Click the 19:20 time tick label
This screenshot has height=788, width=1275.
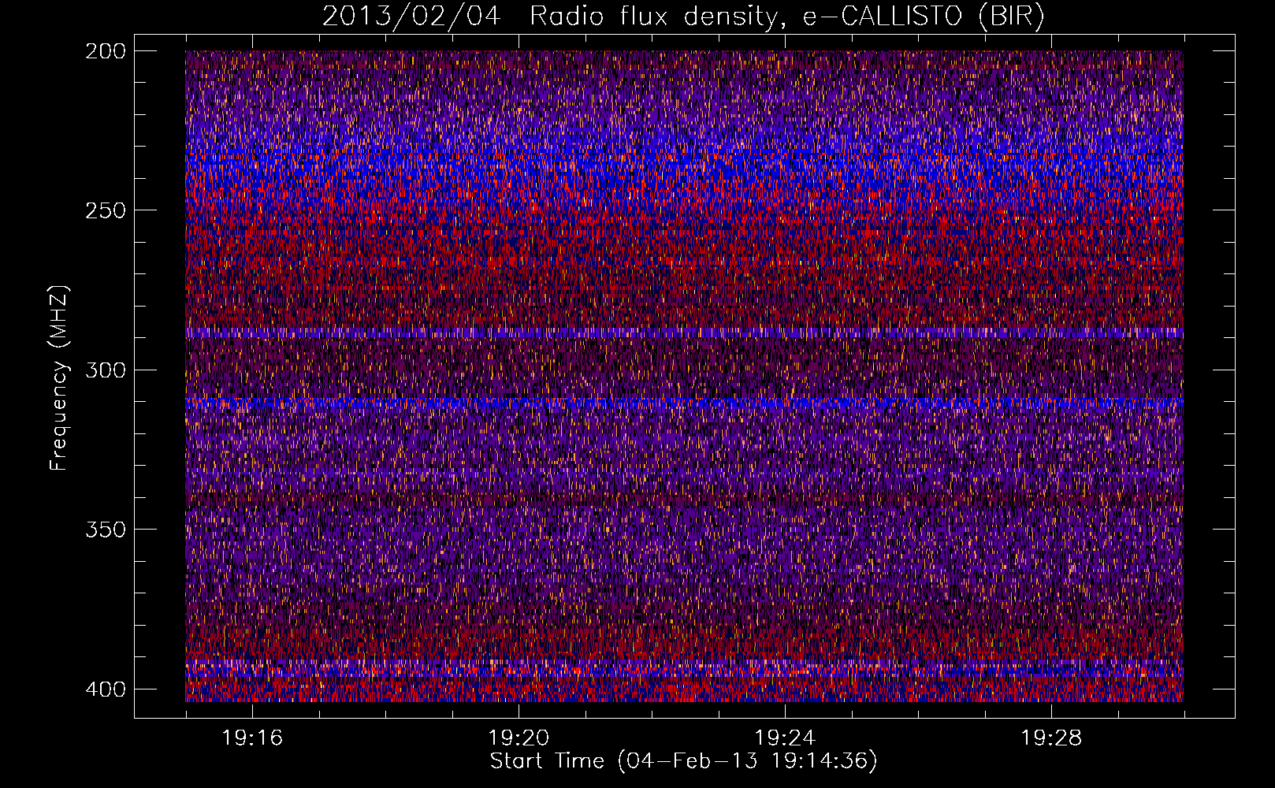click(x=519, y=738)
